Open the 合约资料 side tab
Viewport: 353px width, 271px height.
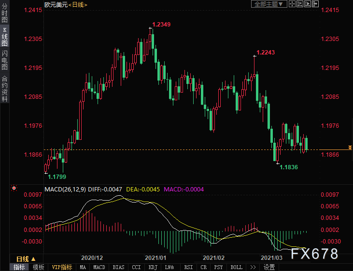point(4,88)
